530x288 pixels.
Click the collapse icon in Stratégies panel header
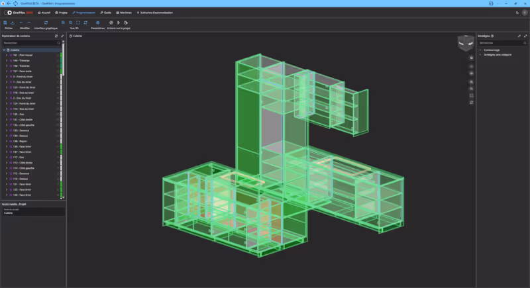tap(519, 36)
